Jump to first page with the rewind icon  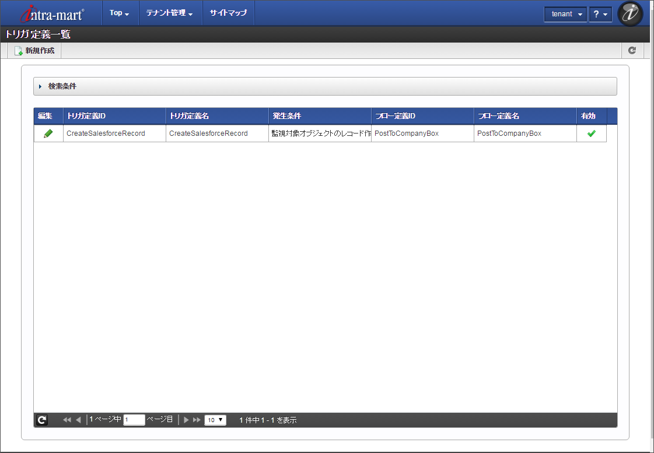pyautogui.click(x=66, y=419)
